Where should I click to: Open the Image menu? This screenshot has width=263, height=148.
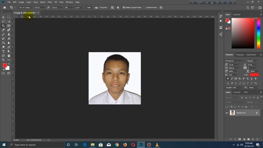point(21,2)
